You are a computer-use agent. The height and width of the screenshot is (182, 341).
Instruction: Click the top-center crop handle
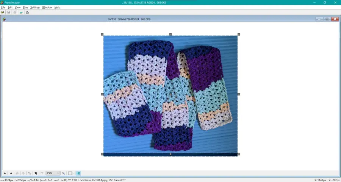[170, 34]
